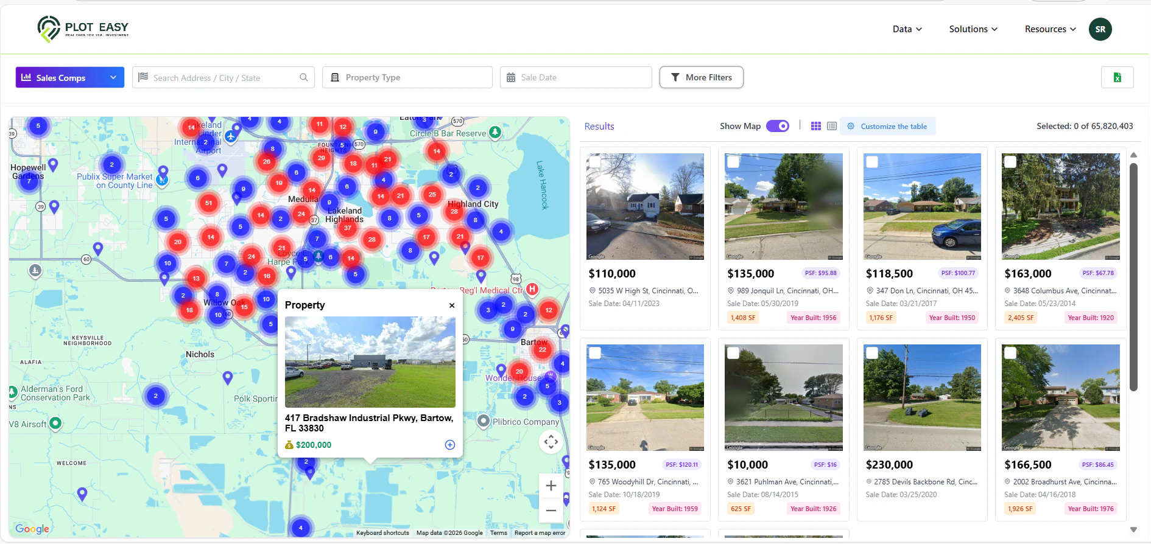Image resolution: width=1151 pixels, height=544 pixels.
Task: Switch to list view icon
Action: click(832, 126)
